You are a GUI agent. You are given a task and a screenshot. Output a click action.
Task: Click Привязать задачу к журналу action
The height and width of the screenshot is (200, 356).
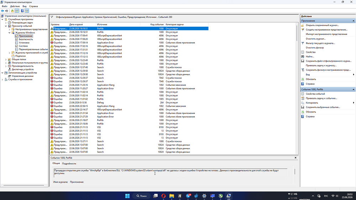[x=321, y=65]
